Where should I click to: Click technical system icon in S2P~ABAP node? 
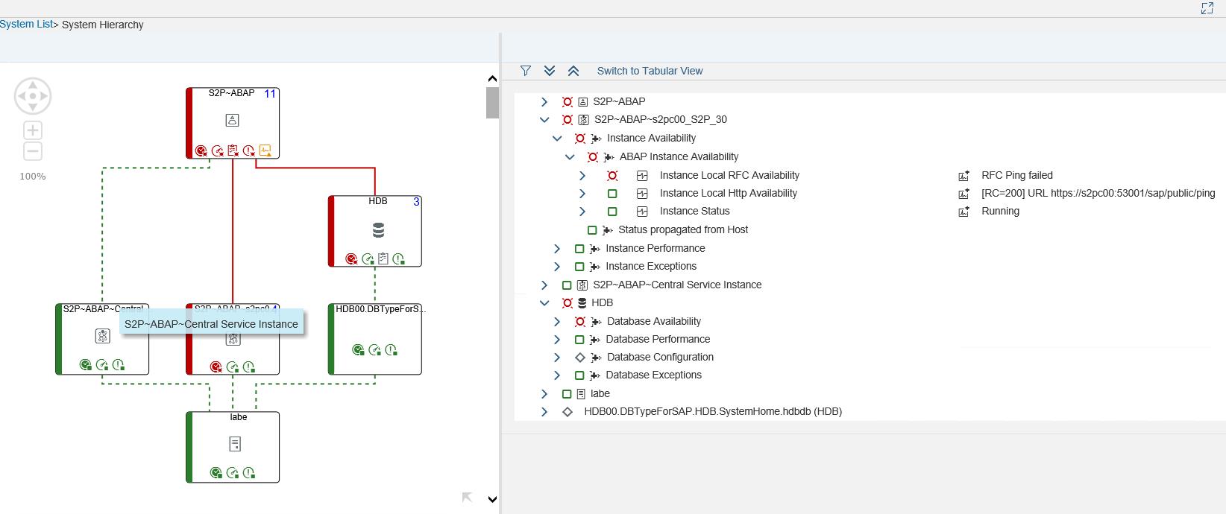point(232,120)
